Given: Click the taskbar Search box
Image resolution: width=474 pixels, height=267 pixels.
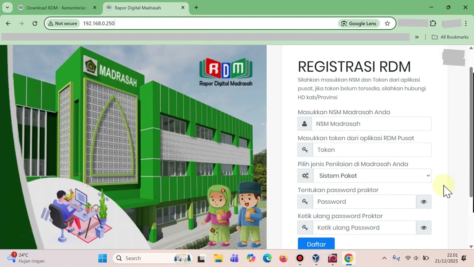Looking at the screenshot, I should point(153,258).
